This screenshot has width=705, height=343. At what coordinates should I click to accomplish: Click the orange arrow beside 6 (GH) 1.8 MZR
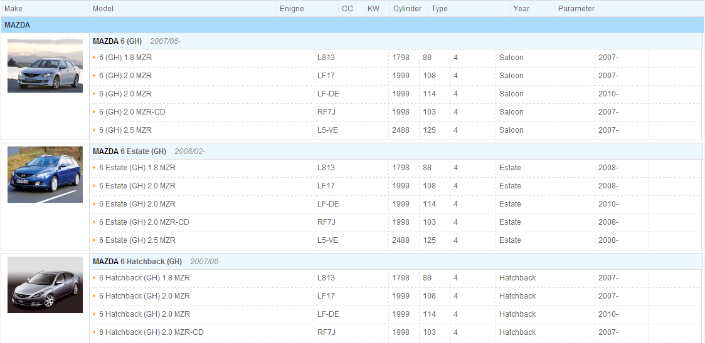[x=95, y=58]
